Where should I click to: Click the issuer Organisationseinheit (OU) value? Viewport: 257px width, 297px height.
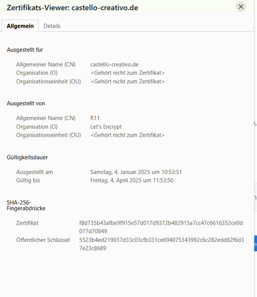(128, 136)
